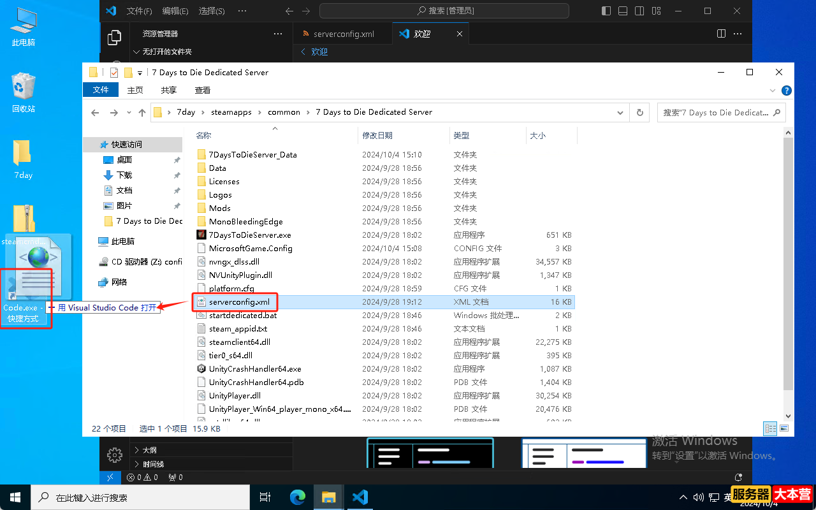Viewport: 816px width, 510px height.
Task: Close the 欢迎 tab in VS Code
Action: [459, 34]
